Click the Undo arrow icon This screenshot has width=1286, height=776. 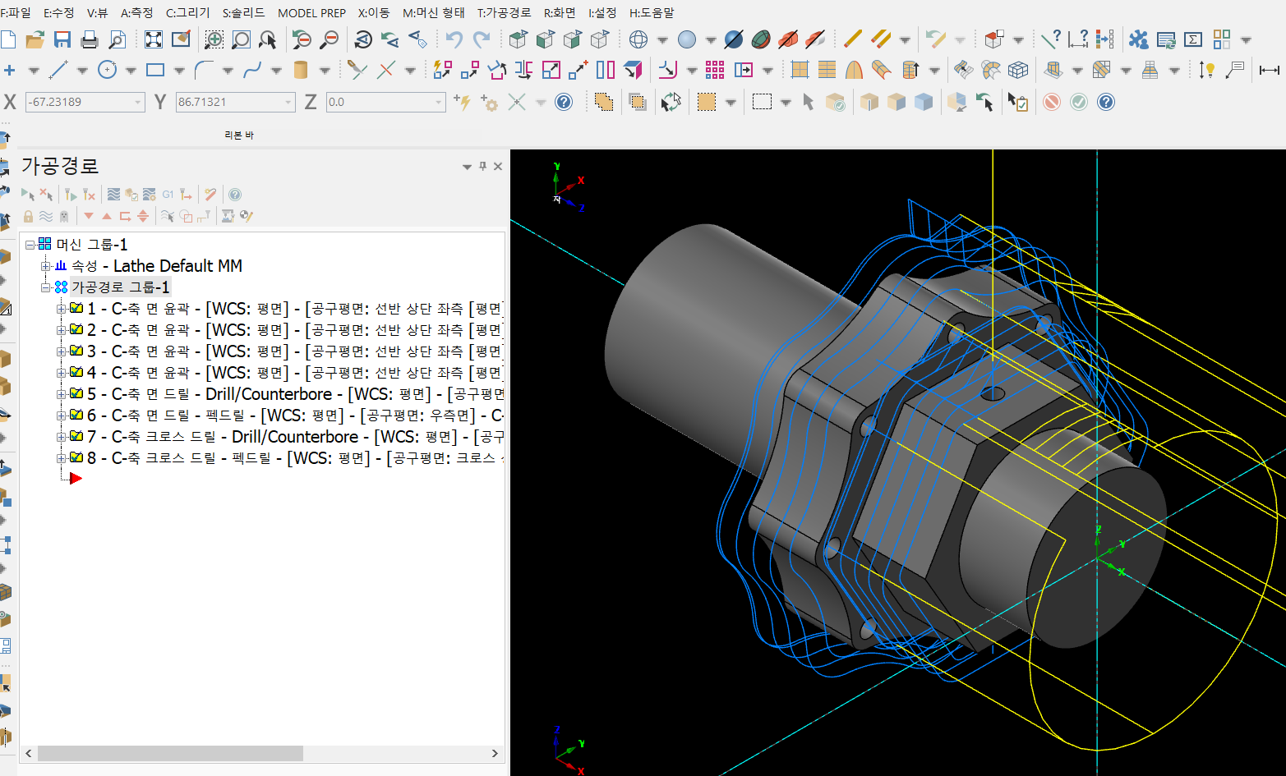[x=454, y=39]
